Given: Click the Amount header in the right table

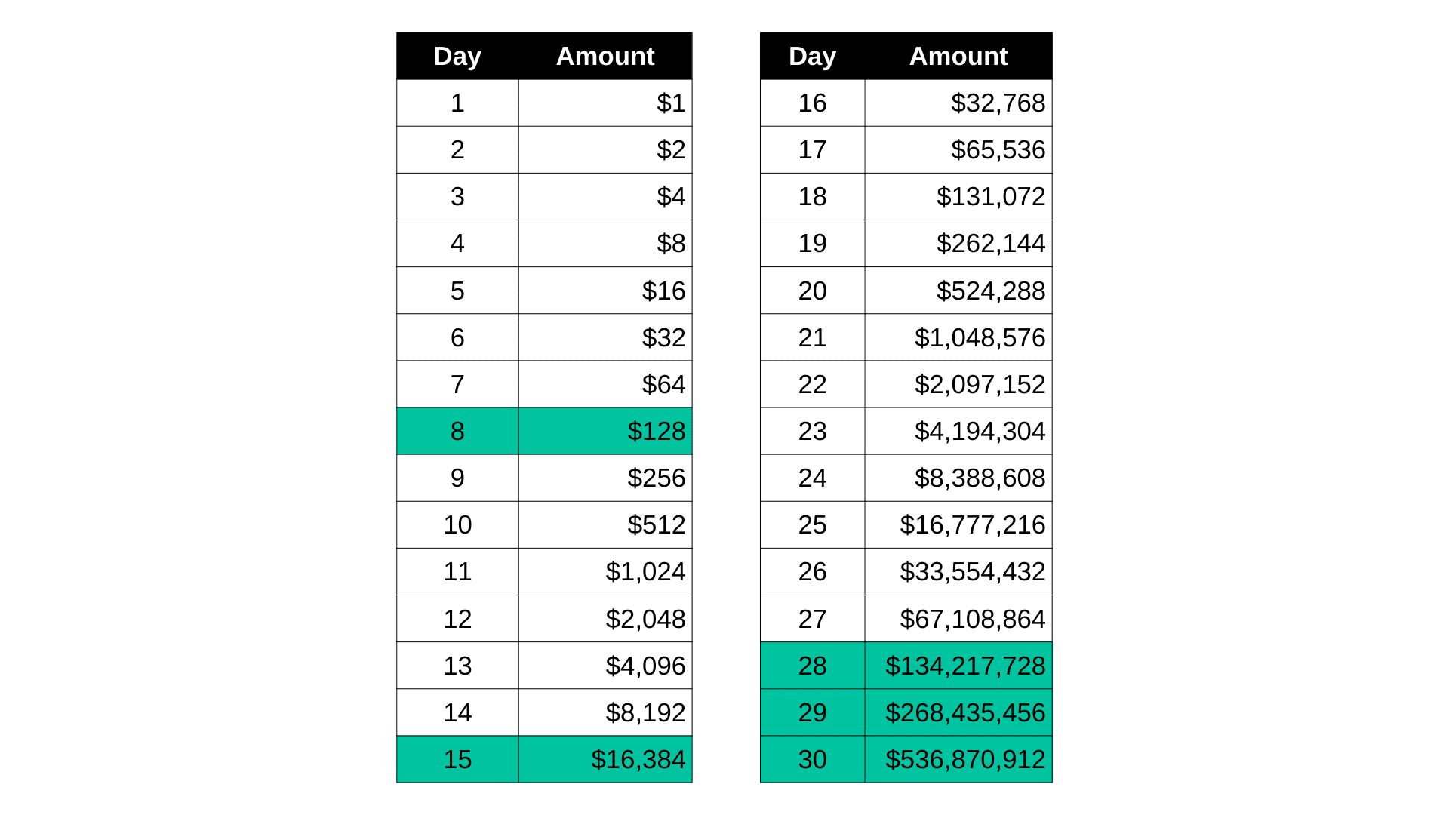Looking at the screenshot, I should pyautogui.click(x=958, y=56).
